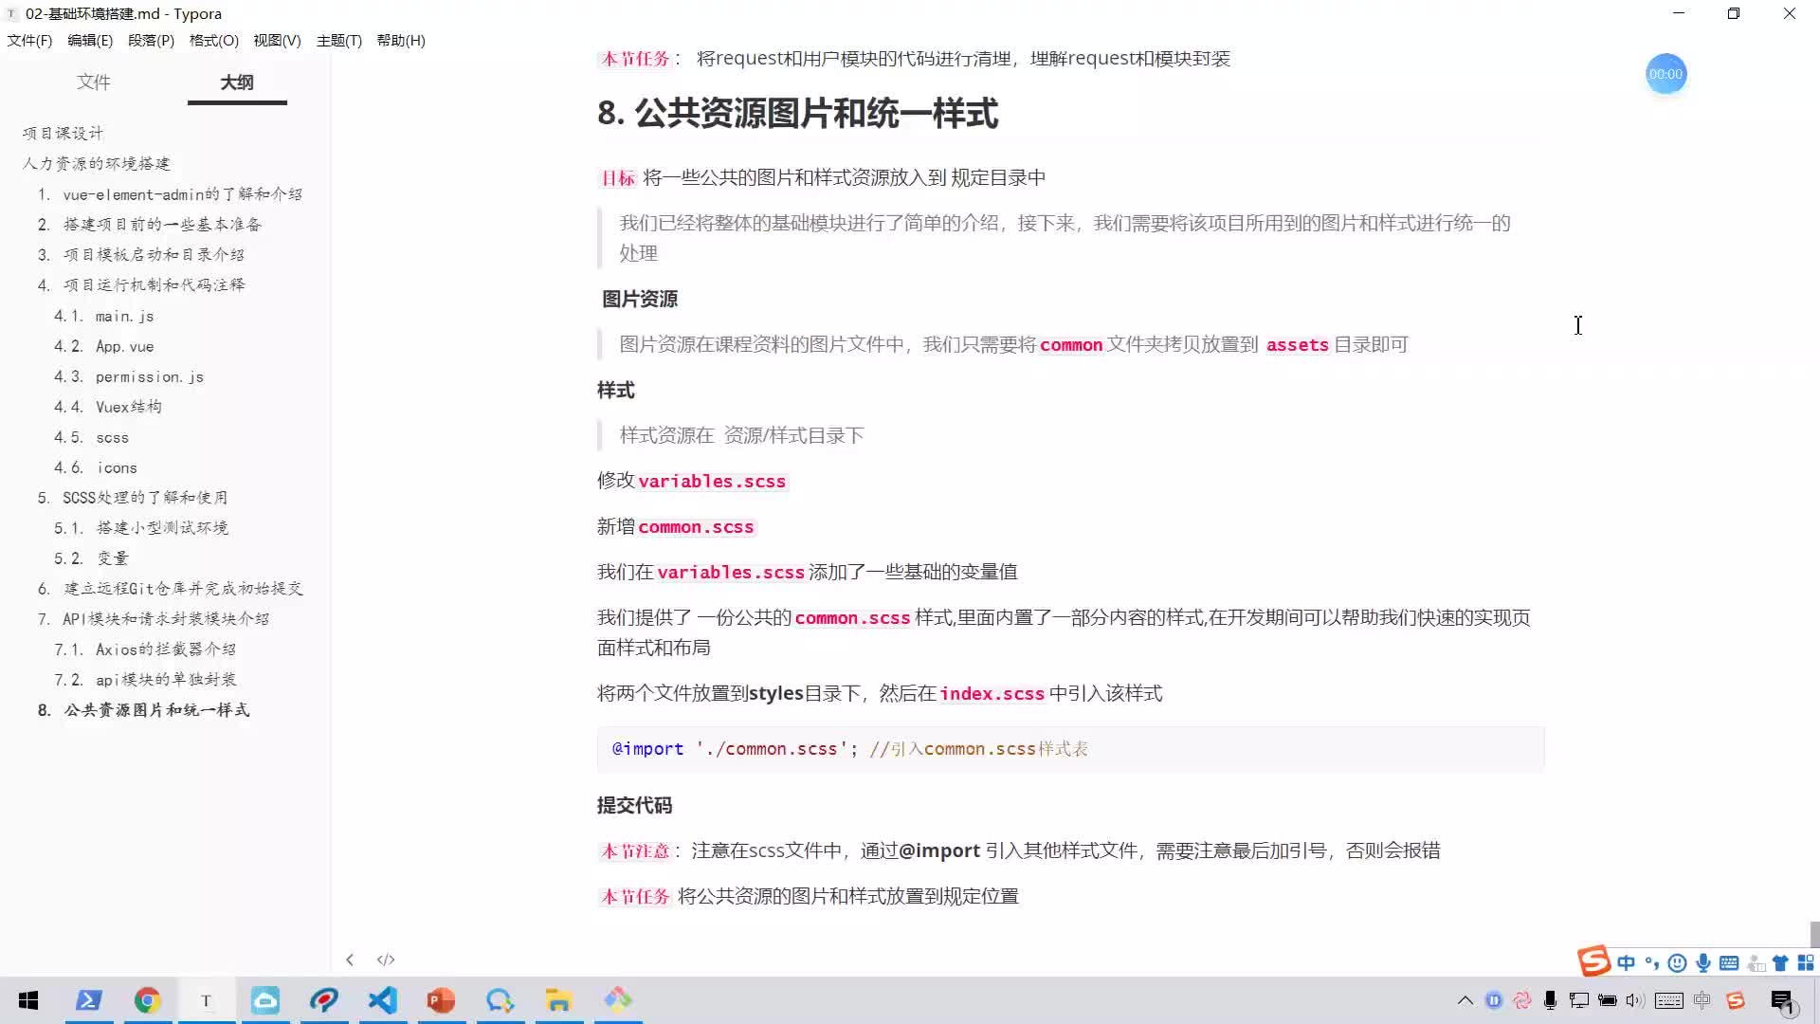Open Sogou skin shirt icon
This screenshot has width=1820, height=1024.
pyautogui.click(x=1780, y=963)
